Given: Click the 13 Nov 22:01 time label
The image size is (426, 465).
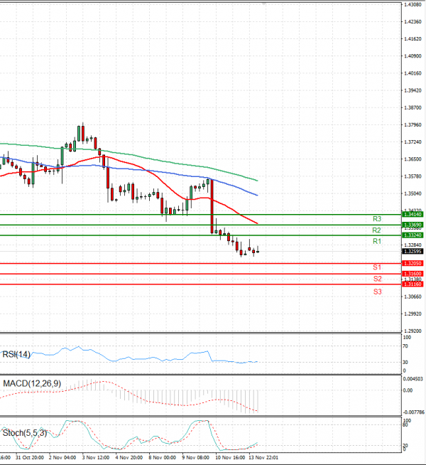Looking at the screenshot, I should click(263, 458).
